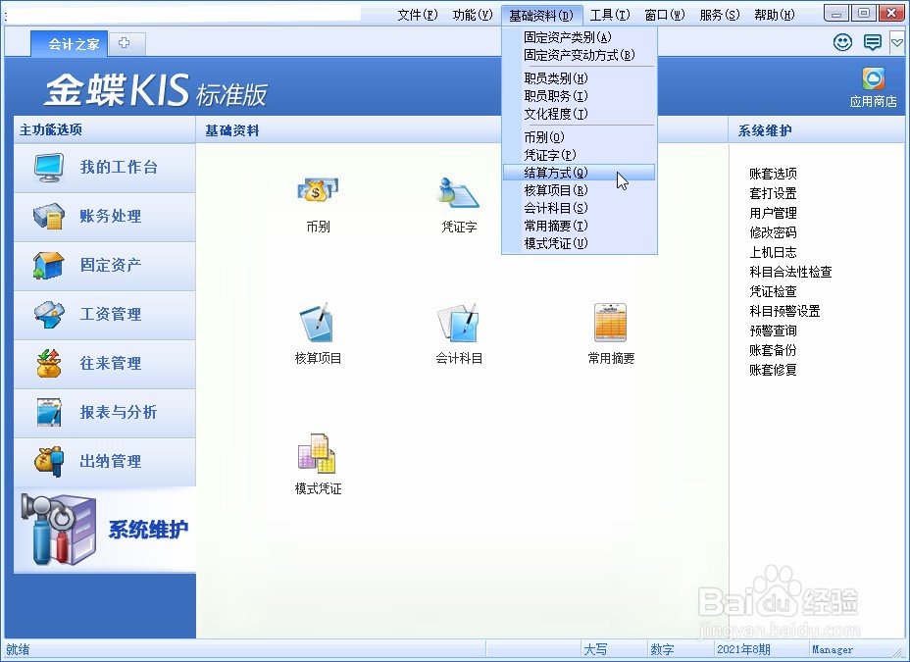This screenshot has height=662, width=910.
Task: Click the 2021年8期 status bar period
Action: pyautogui.click(x=743, y=649)
